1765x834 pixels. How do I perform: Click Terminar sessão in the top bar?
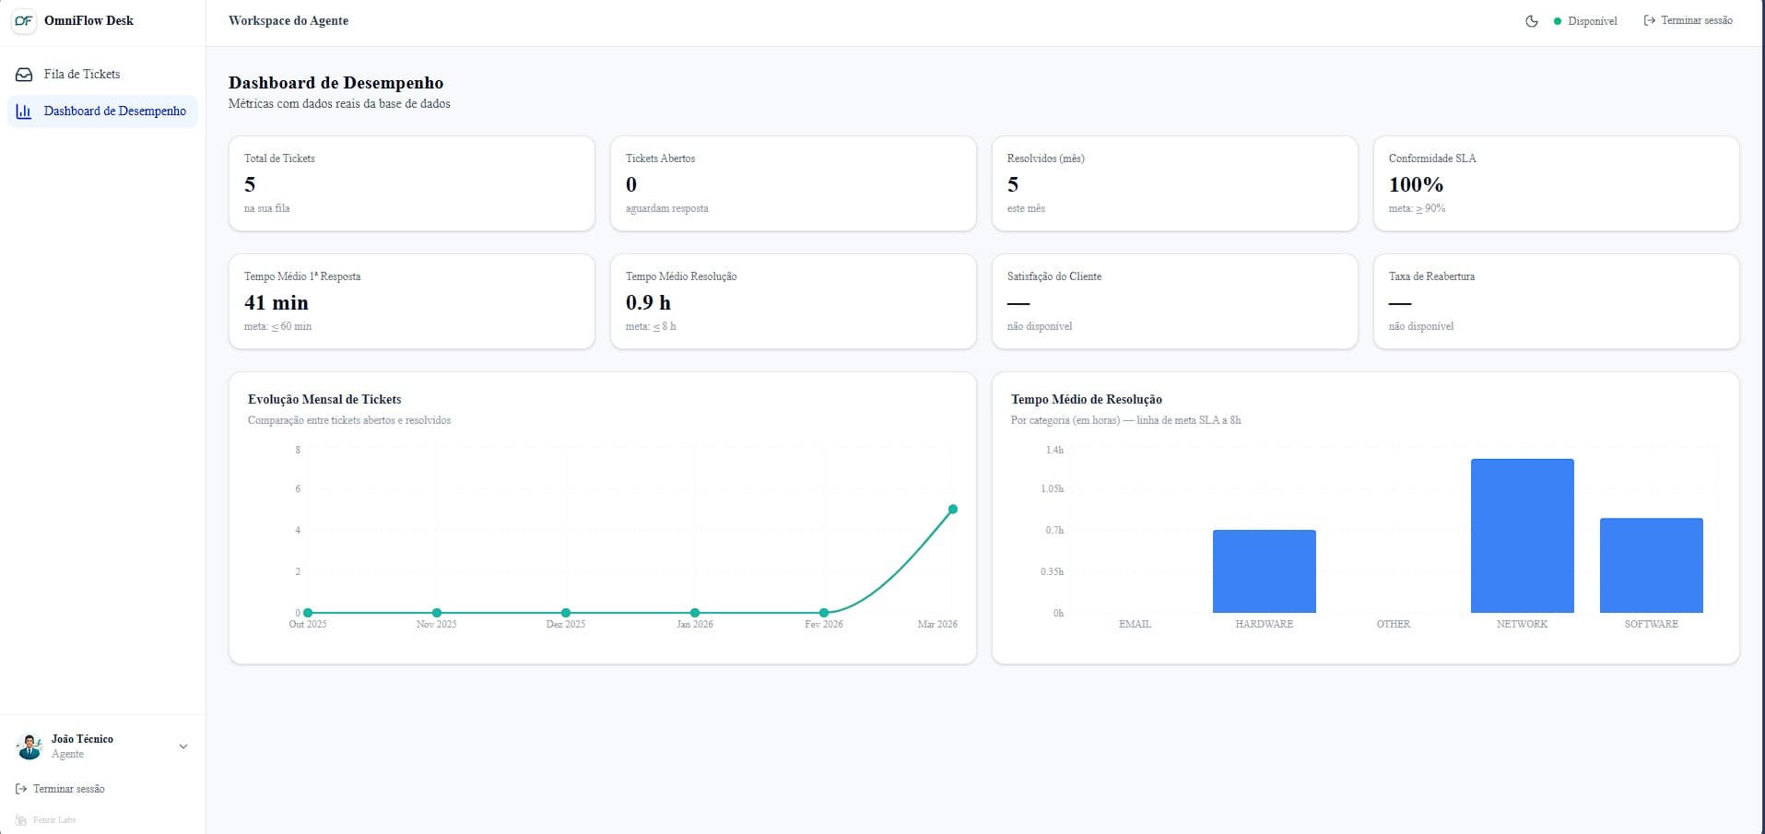[1696, 20]
